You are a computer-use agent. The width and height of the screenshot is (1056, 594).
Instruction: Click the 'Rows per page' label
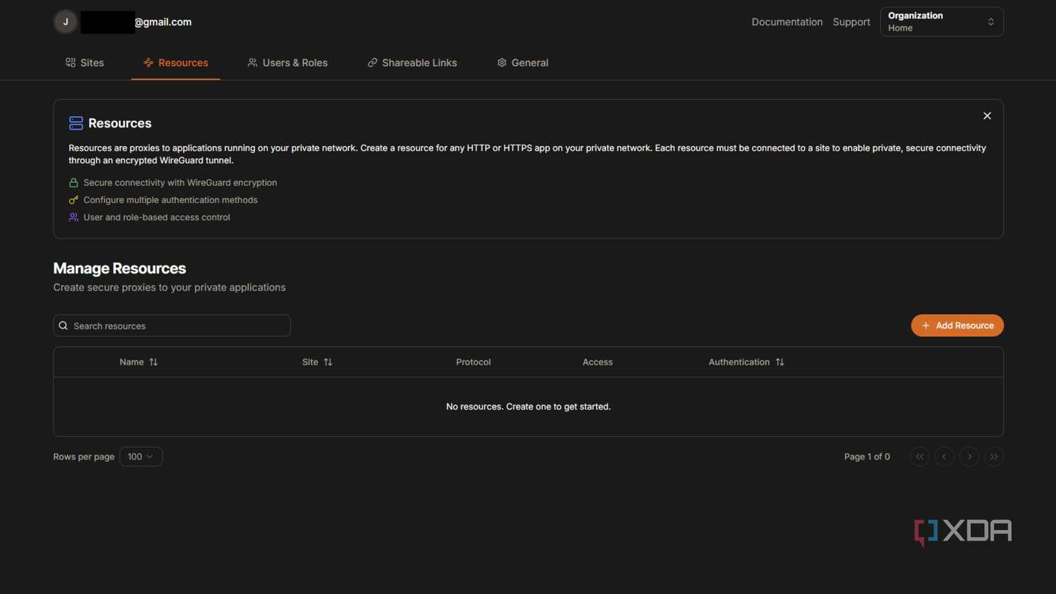pos(84,457)
